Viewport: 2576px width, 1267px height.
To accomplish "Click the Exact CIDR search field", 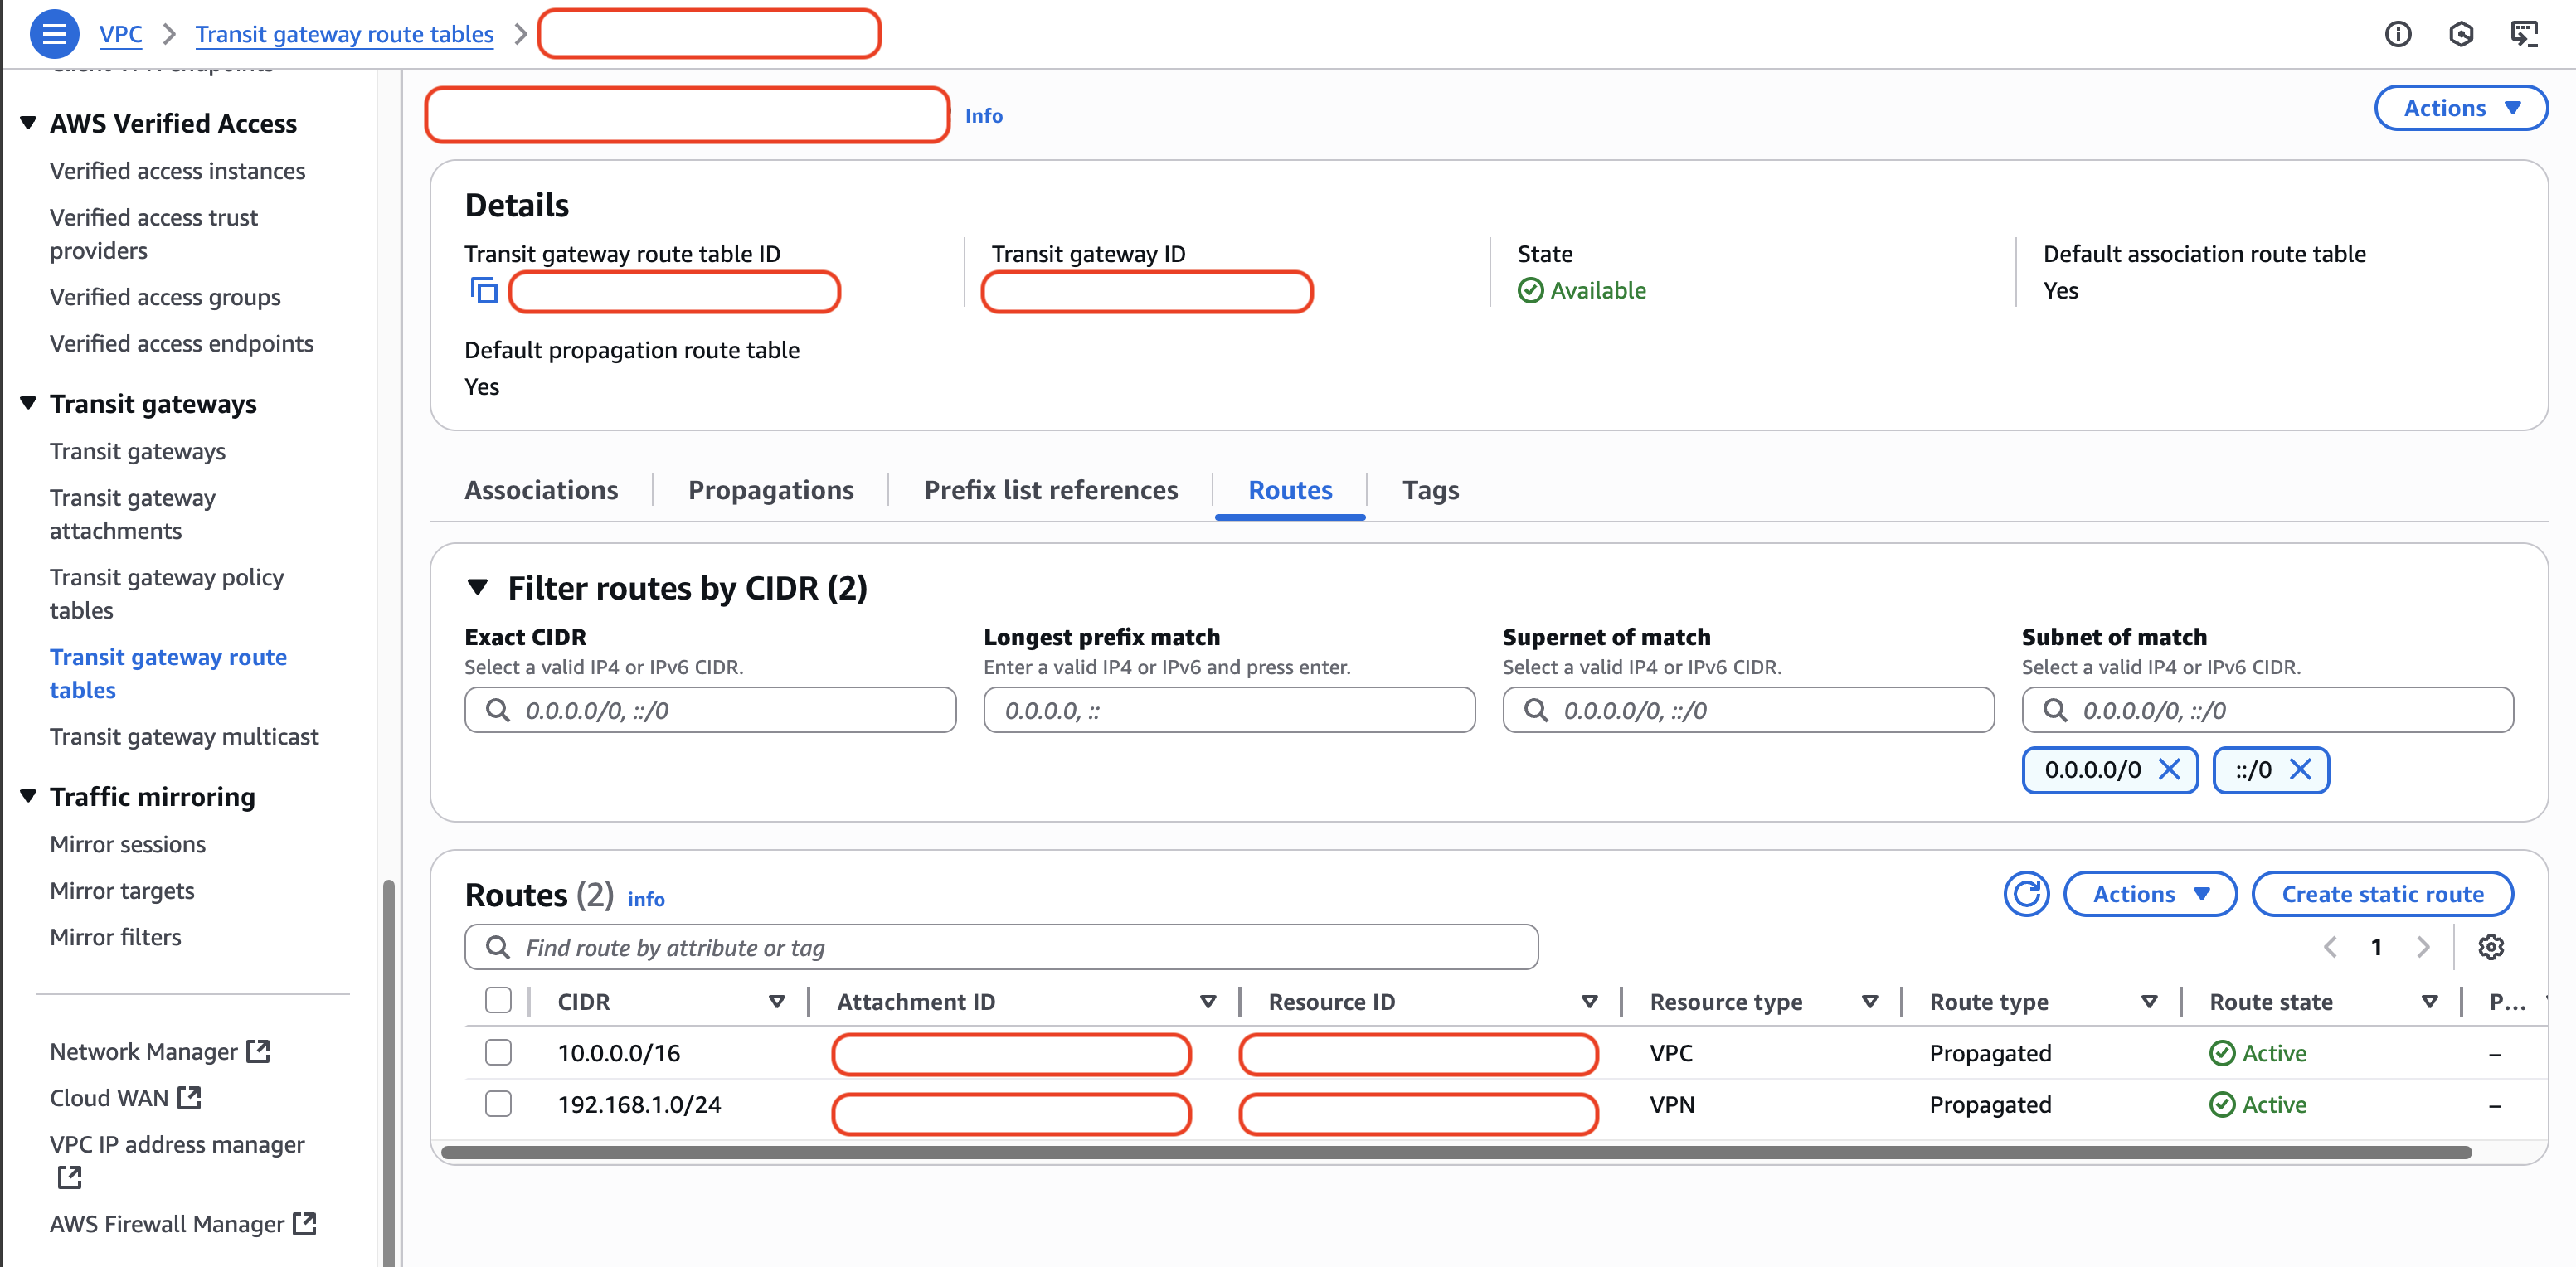I will coord(710,710).
